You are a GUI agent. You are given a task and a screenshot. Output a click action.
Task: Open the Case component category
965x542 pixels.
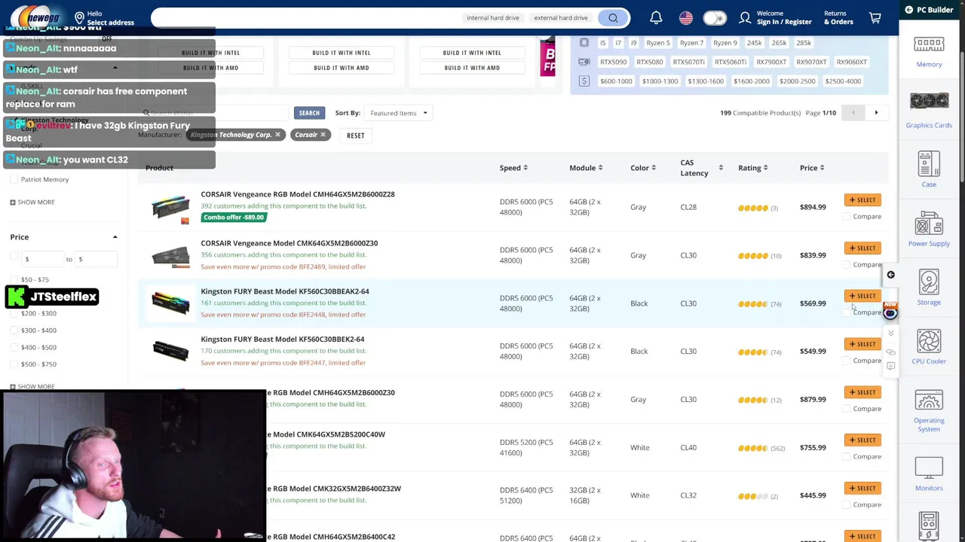point(929,169)
